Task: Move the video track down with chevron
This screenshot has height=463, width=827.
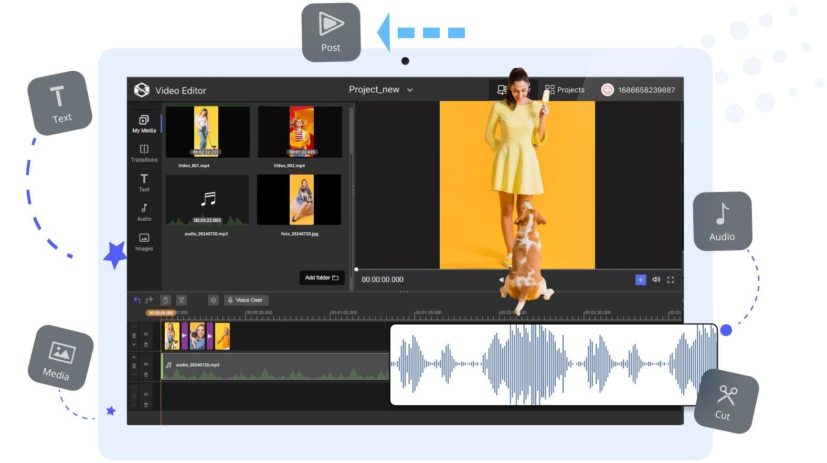Action: pyautogui.click(x=134, y=344)
